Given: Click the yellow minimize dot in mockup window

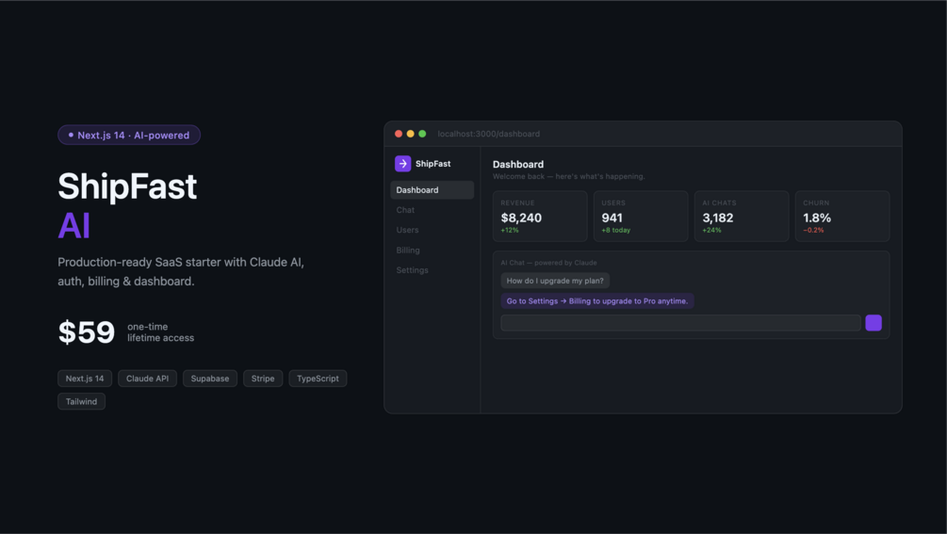Looking at the screenshot, I should 411,134.
